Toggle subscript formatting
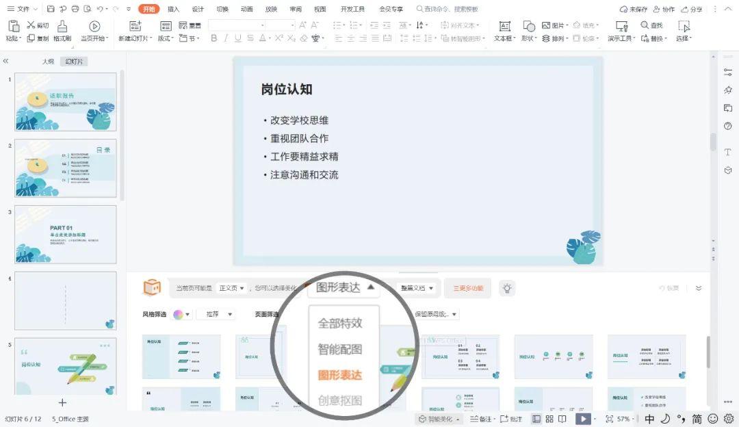Screen dimensions: 739x427 (x=291, y=38)
